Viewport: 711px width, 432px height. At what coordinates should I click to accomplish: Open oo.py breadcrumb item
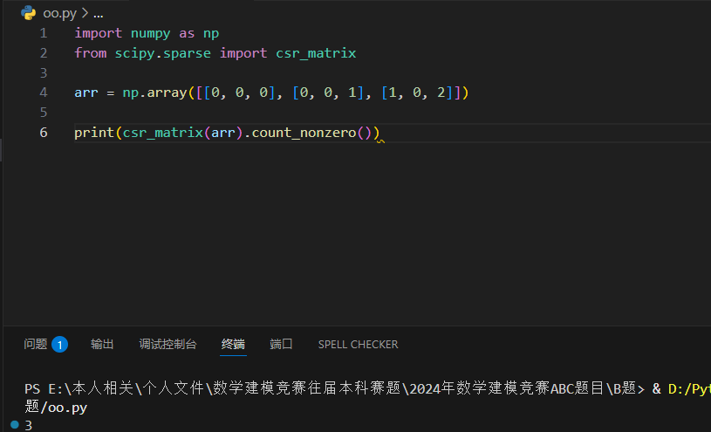tap(59, 13)
